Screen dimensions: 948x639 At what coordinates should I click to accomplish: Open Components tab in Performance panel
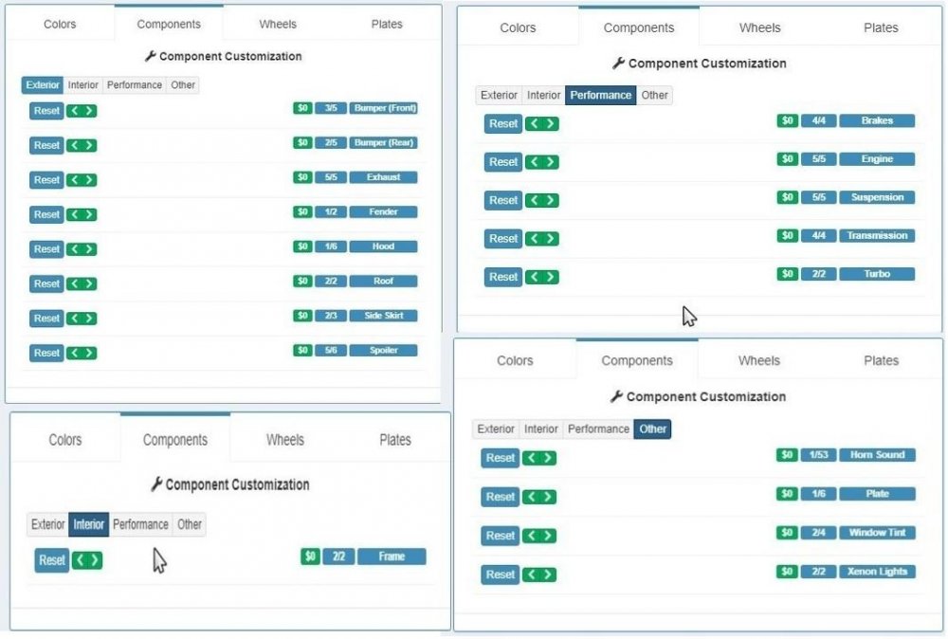(x=638, y=27)
